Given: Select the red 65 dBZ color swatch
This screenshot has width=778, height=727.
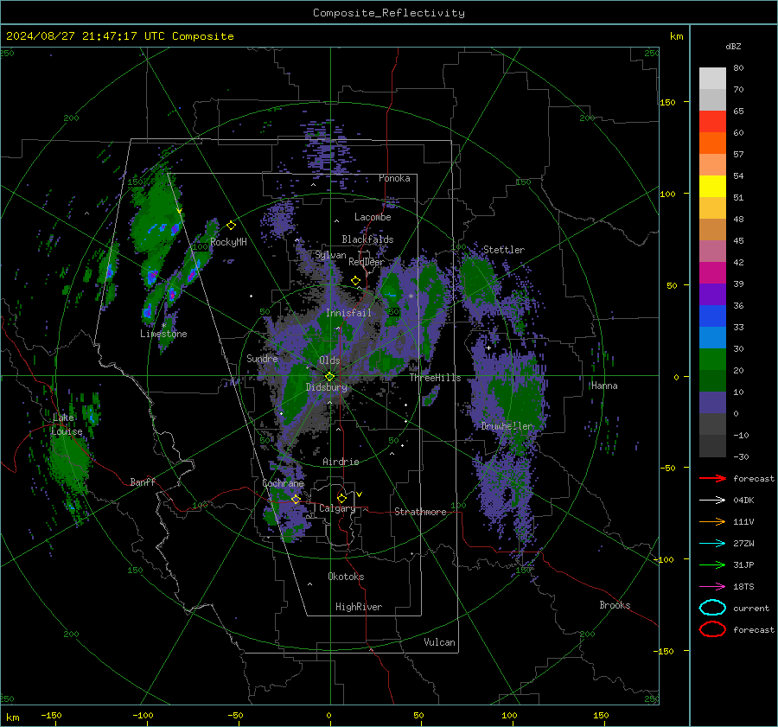Looking at the screenshot, I should click(712, 122).
